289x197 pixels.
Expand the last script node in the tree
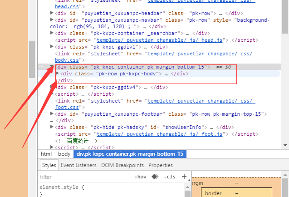[52, 147]
